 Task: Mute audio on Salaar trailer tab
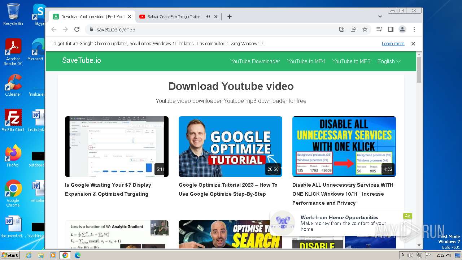tap(208, 17)
